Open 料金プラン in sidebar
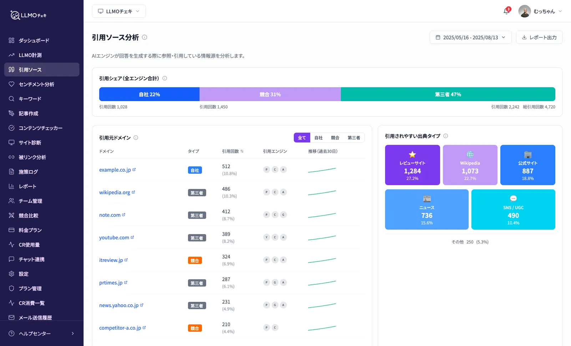Image resolution: width=571 pixels, height=346 pixels. pos(42,230)
